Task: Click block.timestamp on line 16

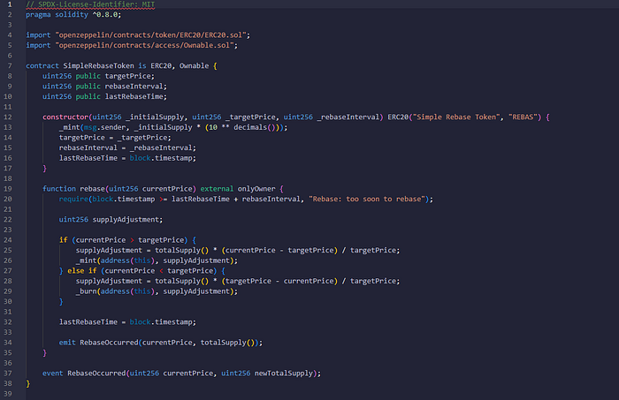Action: (162, 158)
